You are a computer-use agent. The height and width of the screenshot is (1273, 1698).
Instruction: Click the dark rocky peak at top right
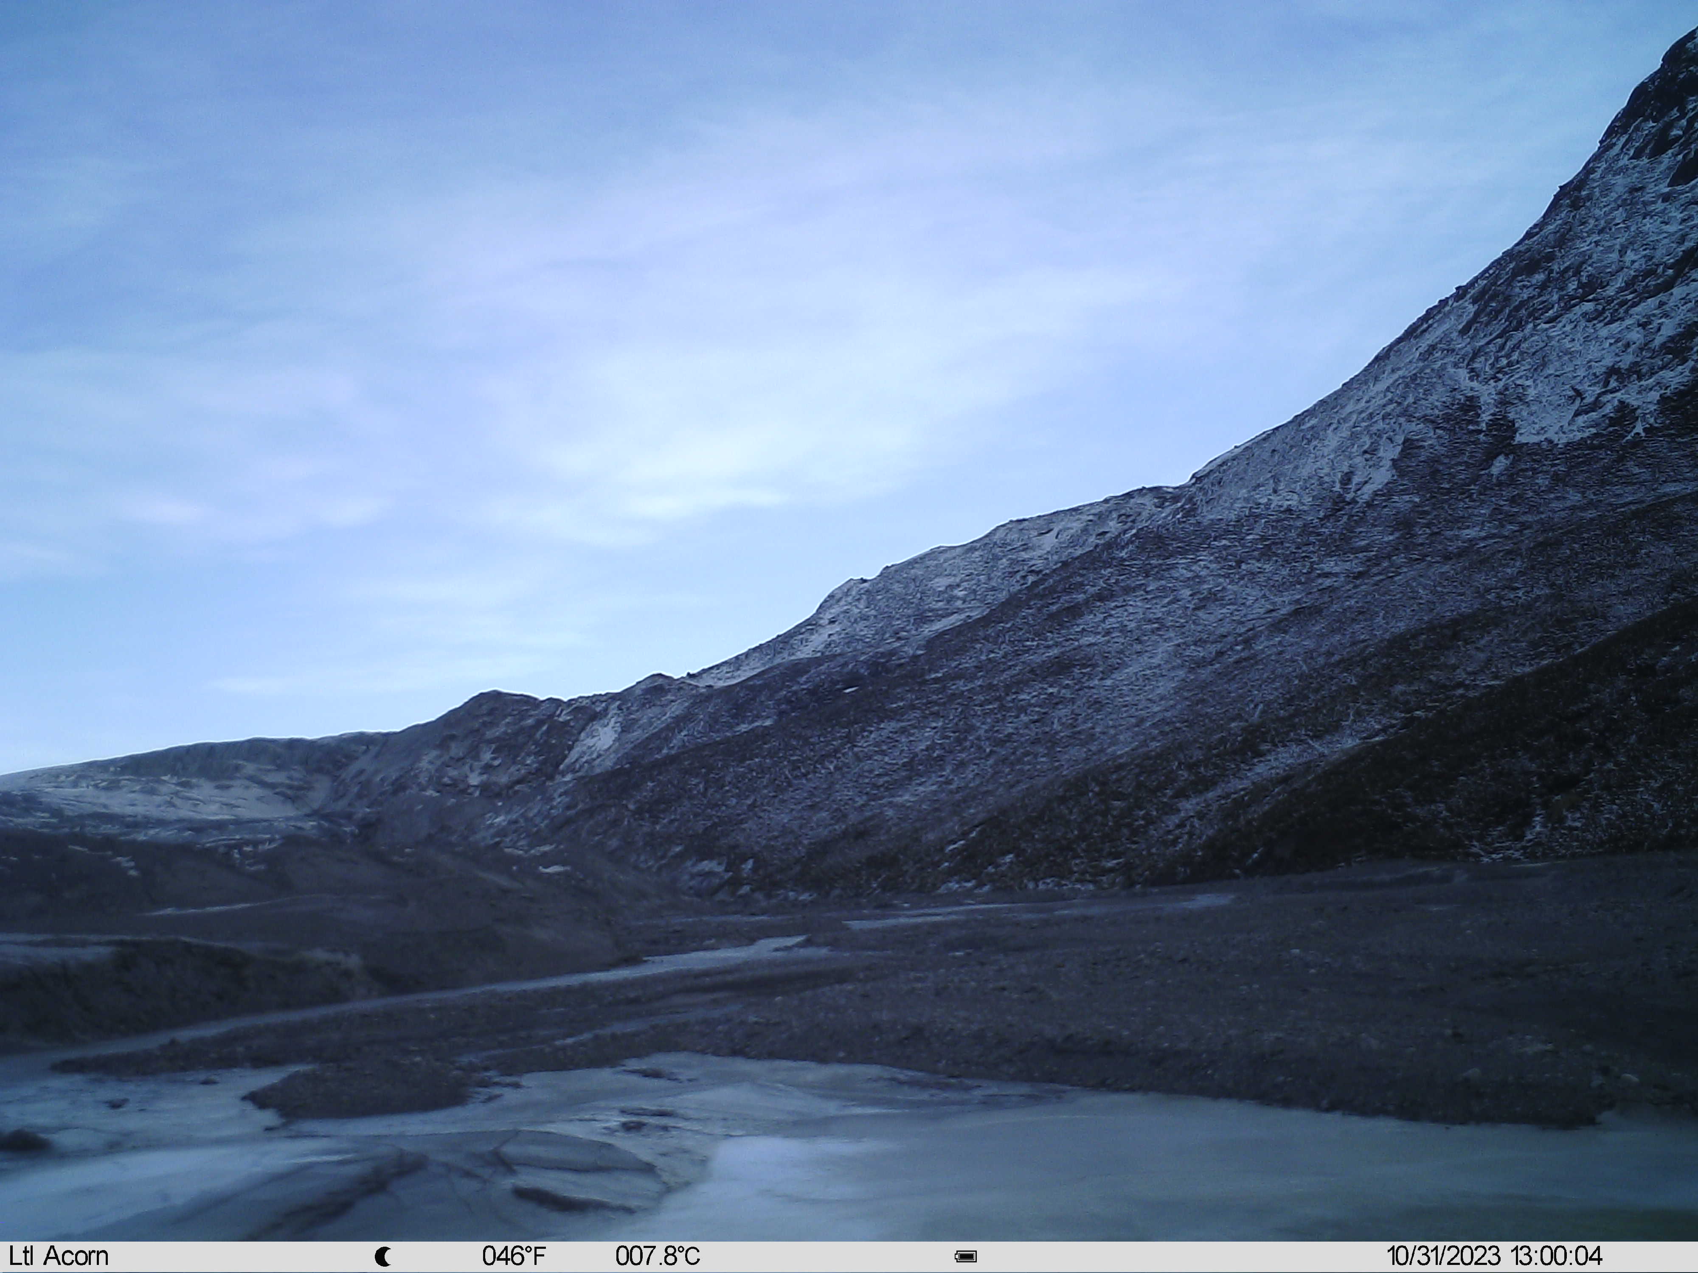click(1658, 115)
